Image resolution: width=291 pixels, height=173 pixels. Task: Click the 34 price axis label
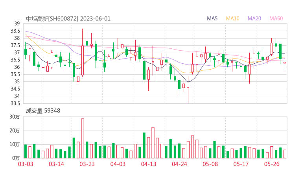point(17,96)
